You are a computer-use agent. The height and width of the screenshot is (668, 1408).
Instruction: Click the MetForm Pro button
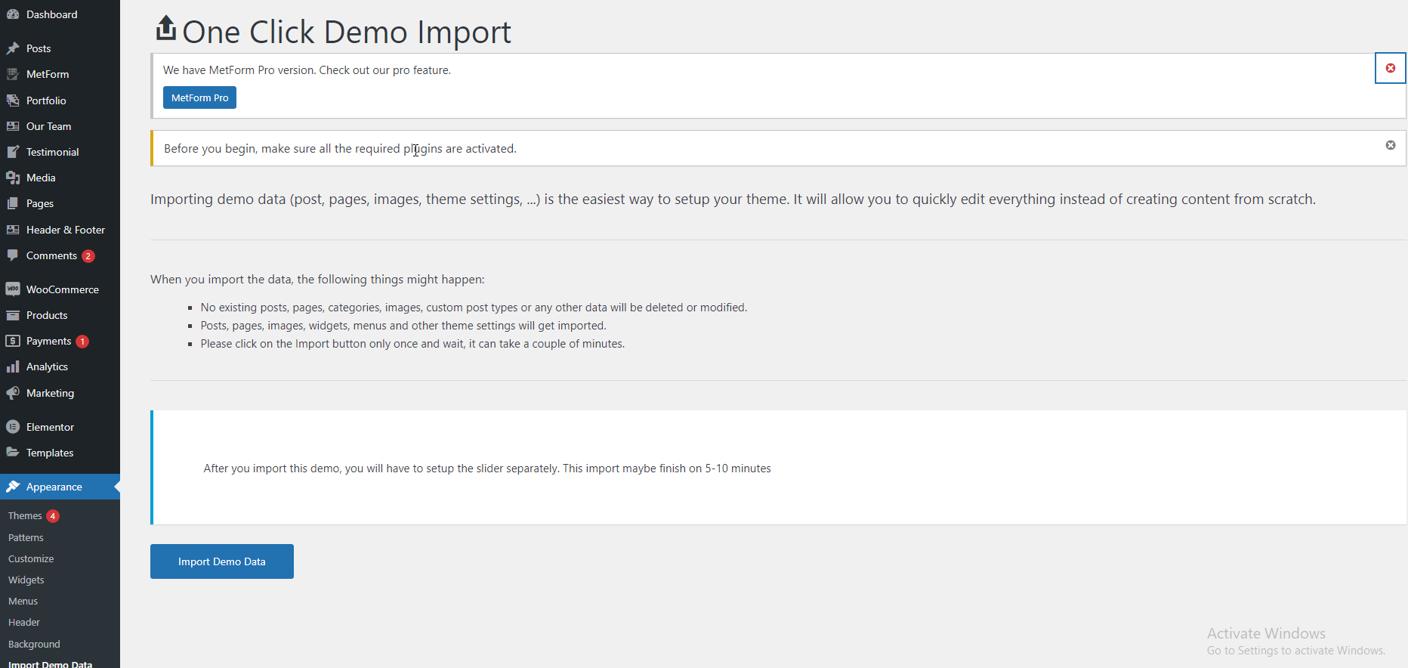199,97
